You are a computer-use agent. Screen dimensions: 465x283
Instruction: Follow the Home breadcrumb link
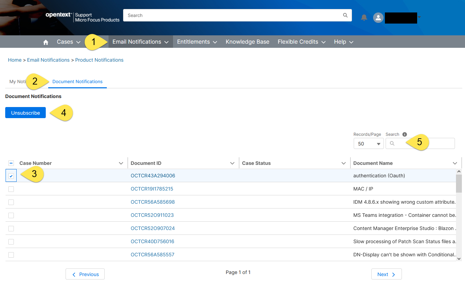(x=15, y=60)
